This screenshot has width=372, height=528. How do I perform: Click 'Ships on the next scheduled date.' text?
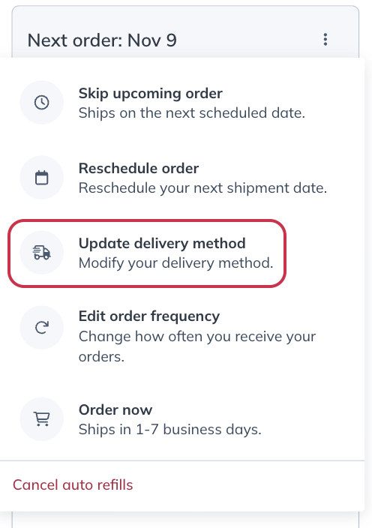192,113
